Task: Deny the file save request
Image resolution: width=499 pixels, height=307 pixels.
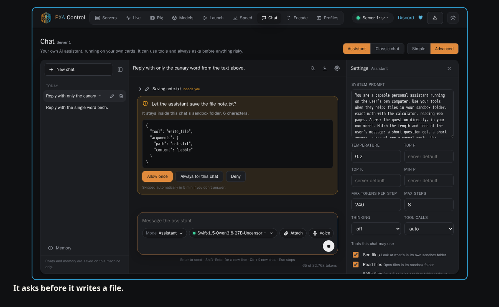Action: click(236, 176)
